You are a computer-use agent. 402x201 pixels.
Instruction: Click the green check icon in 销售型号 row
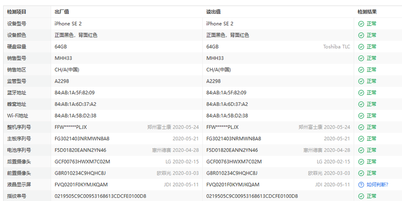pos(361,59)
